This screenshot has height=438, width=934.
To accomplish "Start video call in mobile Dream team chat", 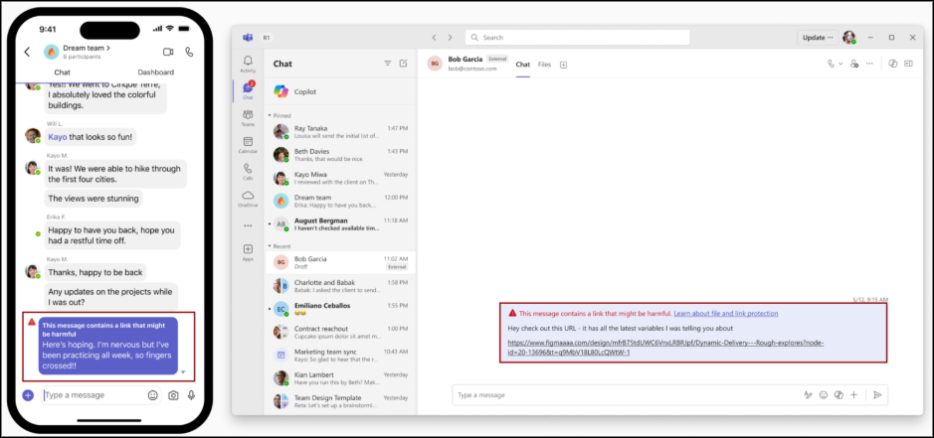I will pos(167,52).
